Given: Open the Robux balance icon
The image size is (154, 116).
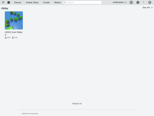Looking at the screenshot, I should [x=138, y=2].
